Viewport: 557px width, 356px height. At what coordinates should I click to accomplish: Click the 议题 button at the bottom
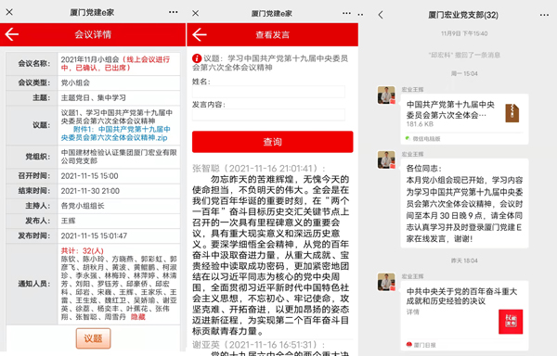[93, 338]
